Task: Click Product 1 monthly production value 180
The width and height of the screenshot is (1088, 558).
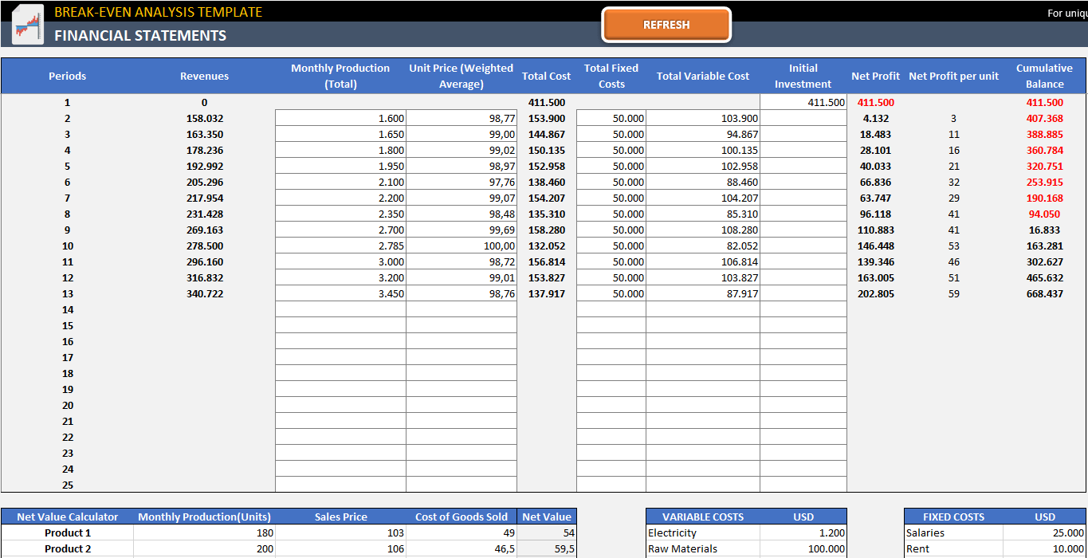Action: (x=204, y=532)
